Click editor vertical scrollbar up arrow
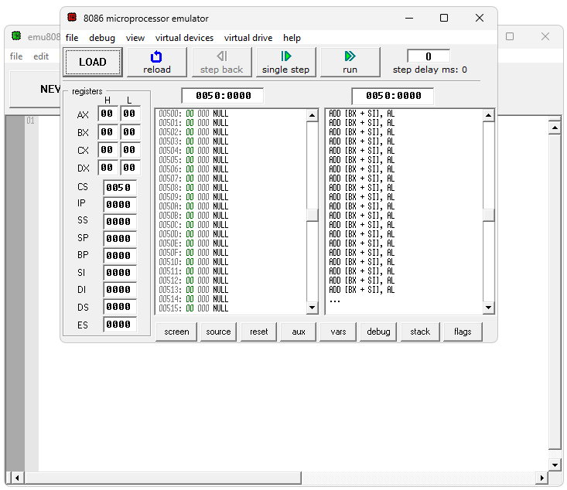 point(555,128)
